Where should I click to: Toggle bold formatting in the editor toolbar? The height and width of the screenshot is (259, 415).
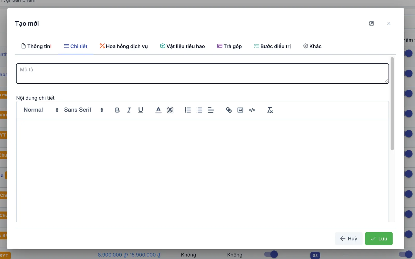pyautogui.click(x=117, y=110)
